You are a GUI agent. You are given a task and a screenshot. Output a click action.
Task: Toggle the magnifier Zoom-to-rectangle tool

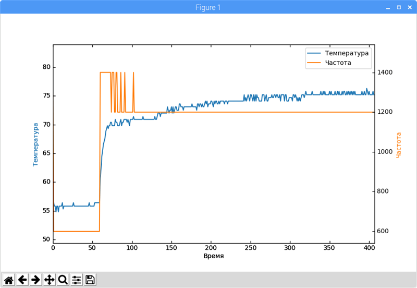coord(63,280)
